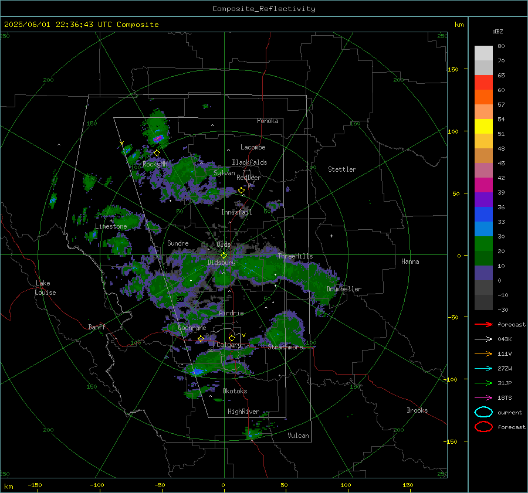Image resolution: width=528 pixels, height=493 pixels.
Task: Click the yellow diamond at Didsbury radar center
Action: pos(224,256)
